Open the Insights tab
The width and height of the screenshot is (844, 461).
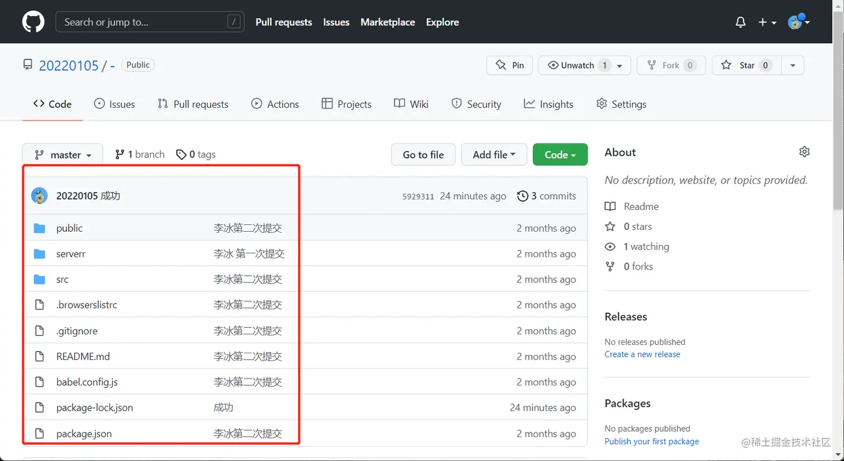[x=549, y=104]
